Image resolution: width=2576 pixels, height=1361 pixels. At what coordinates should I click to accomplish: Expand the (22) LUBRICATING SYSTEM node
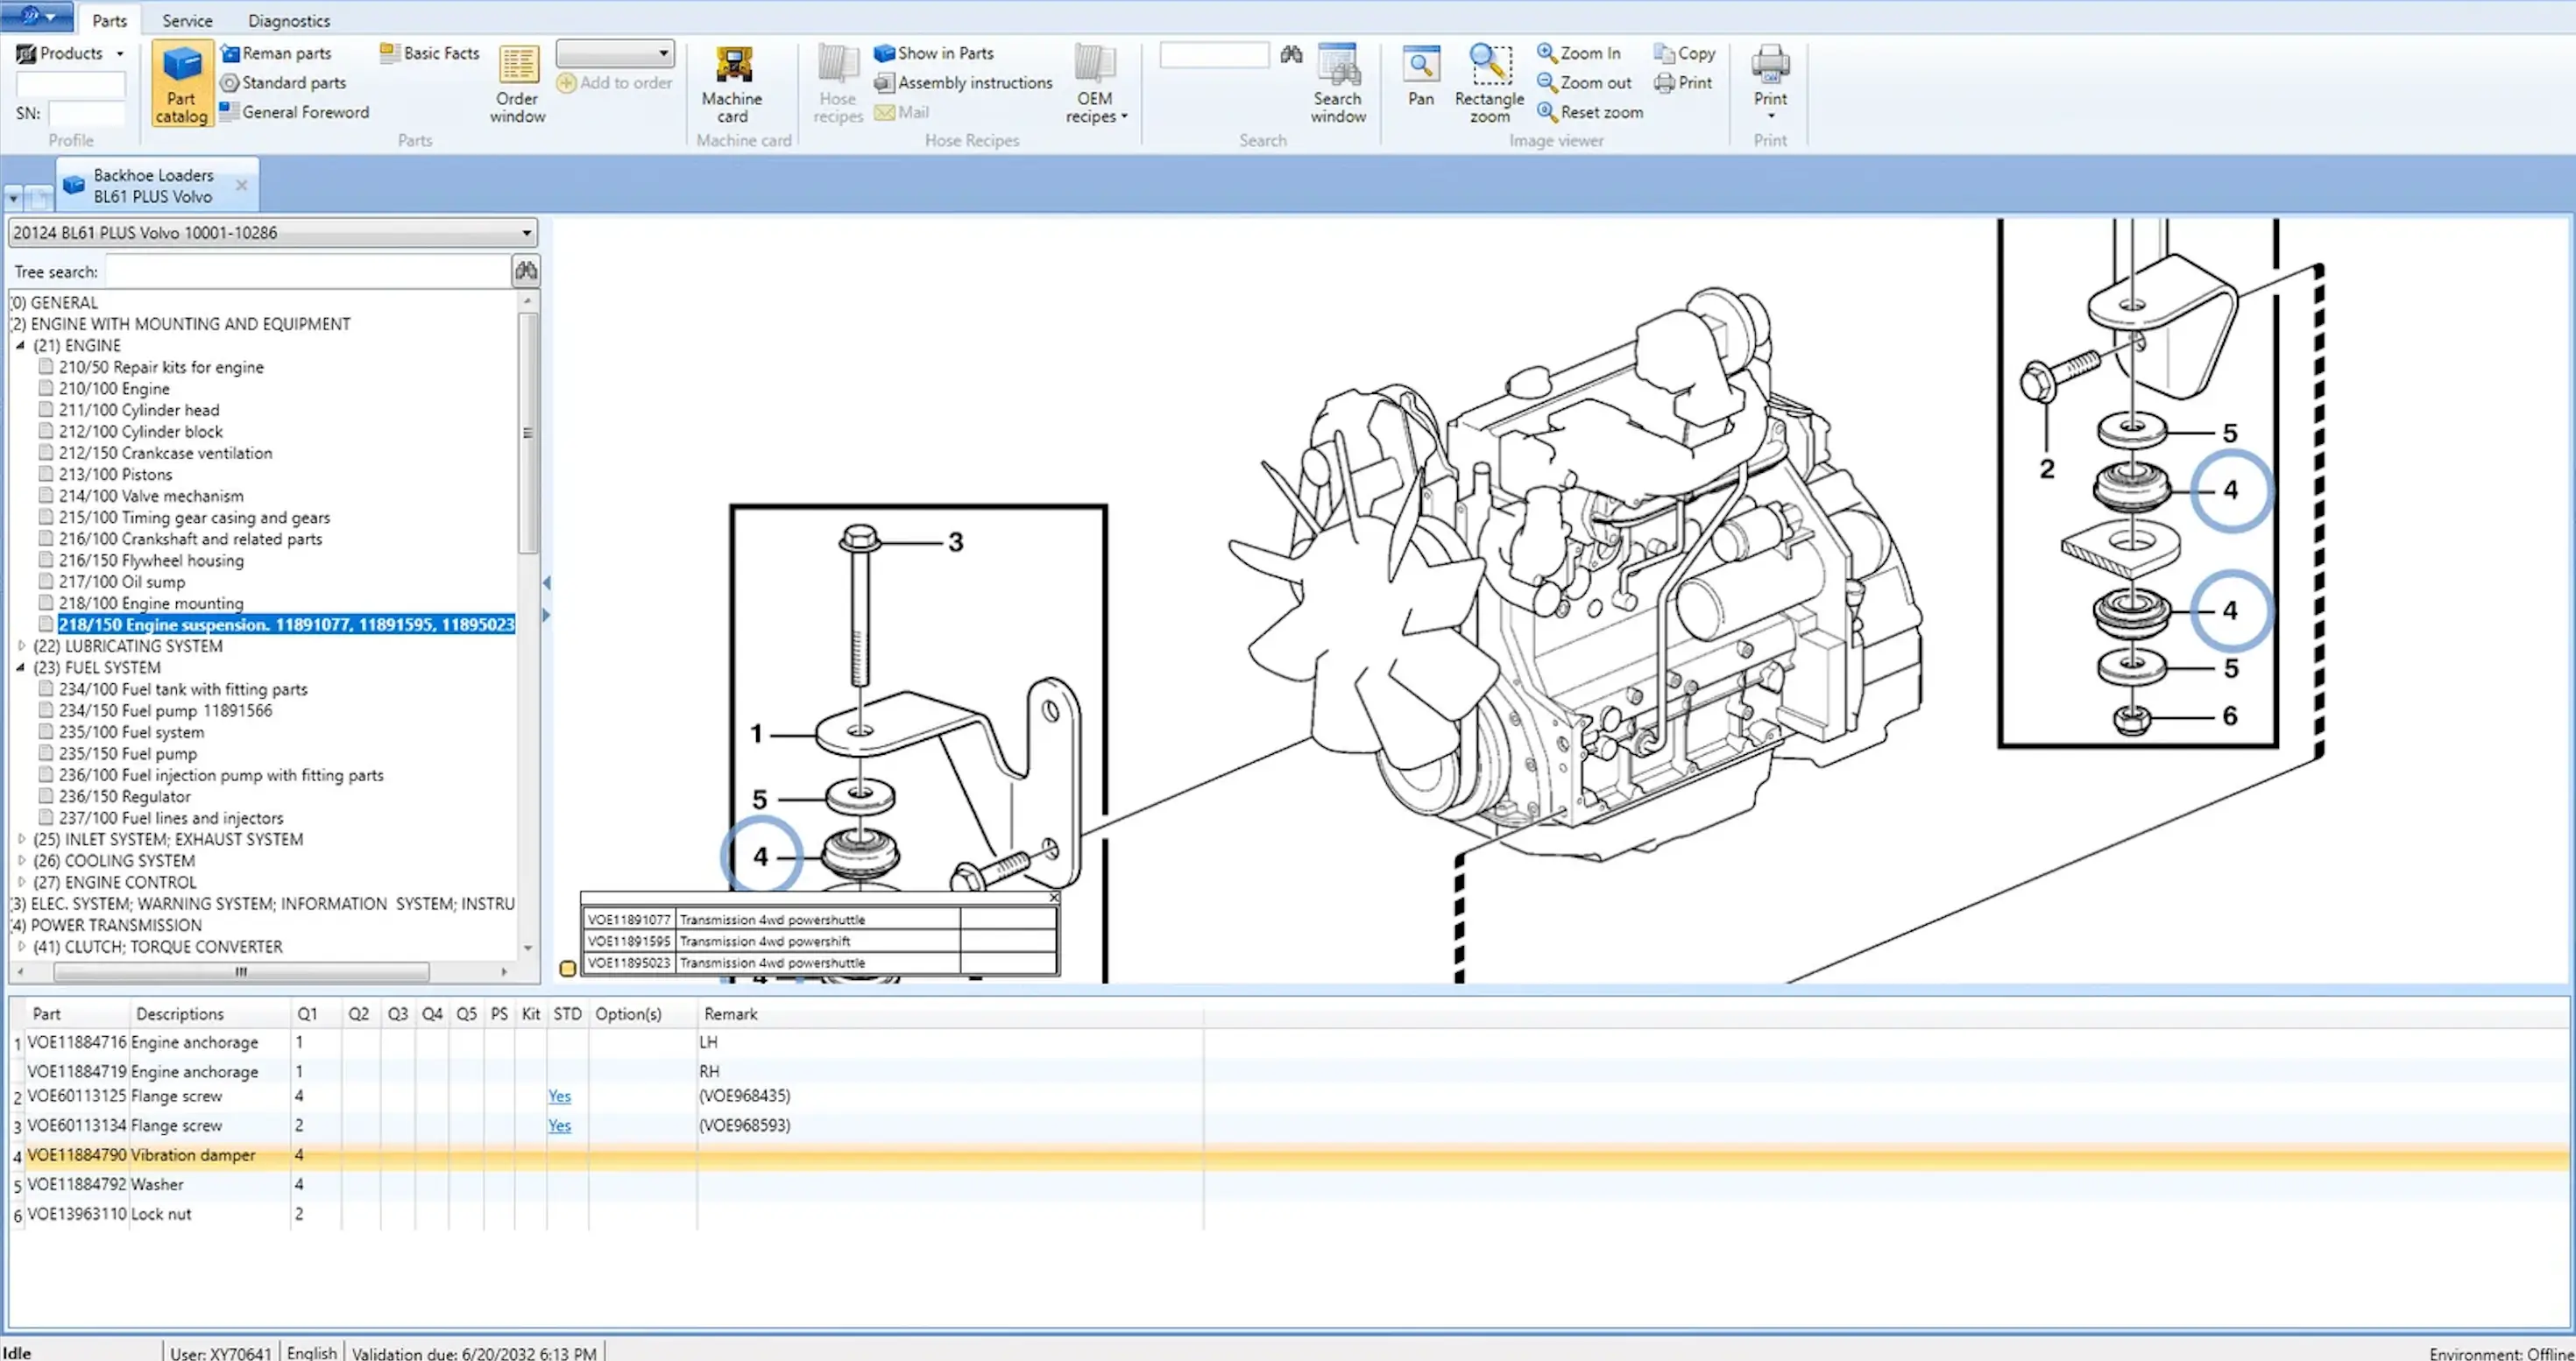coord(22,645)
